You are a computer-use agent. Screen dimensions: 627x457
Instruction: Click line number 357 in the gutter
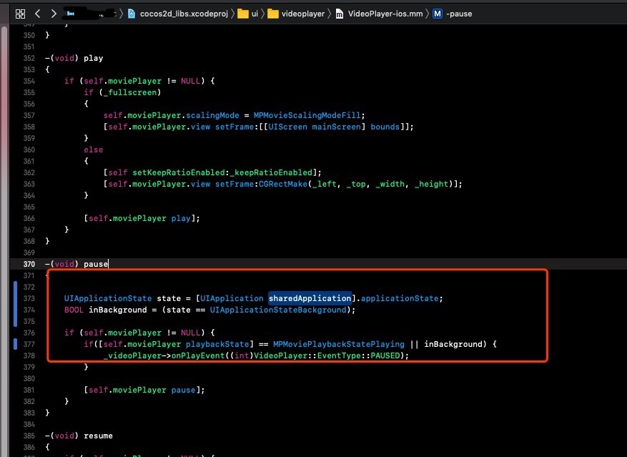(29, 115)
